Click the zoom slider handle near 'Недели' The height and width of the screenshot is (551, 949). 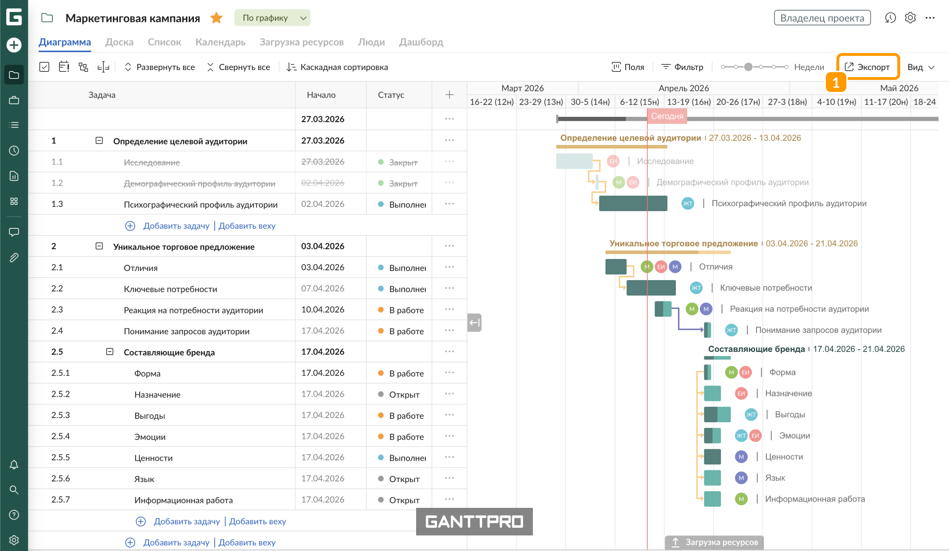(x=748, y=67)
